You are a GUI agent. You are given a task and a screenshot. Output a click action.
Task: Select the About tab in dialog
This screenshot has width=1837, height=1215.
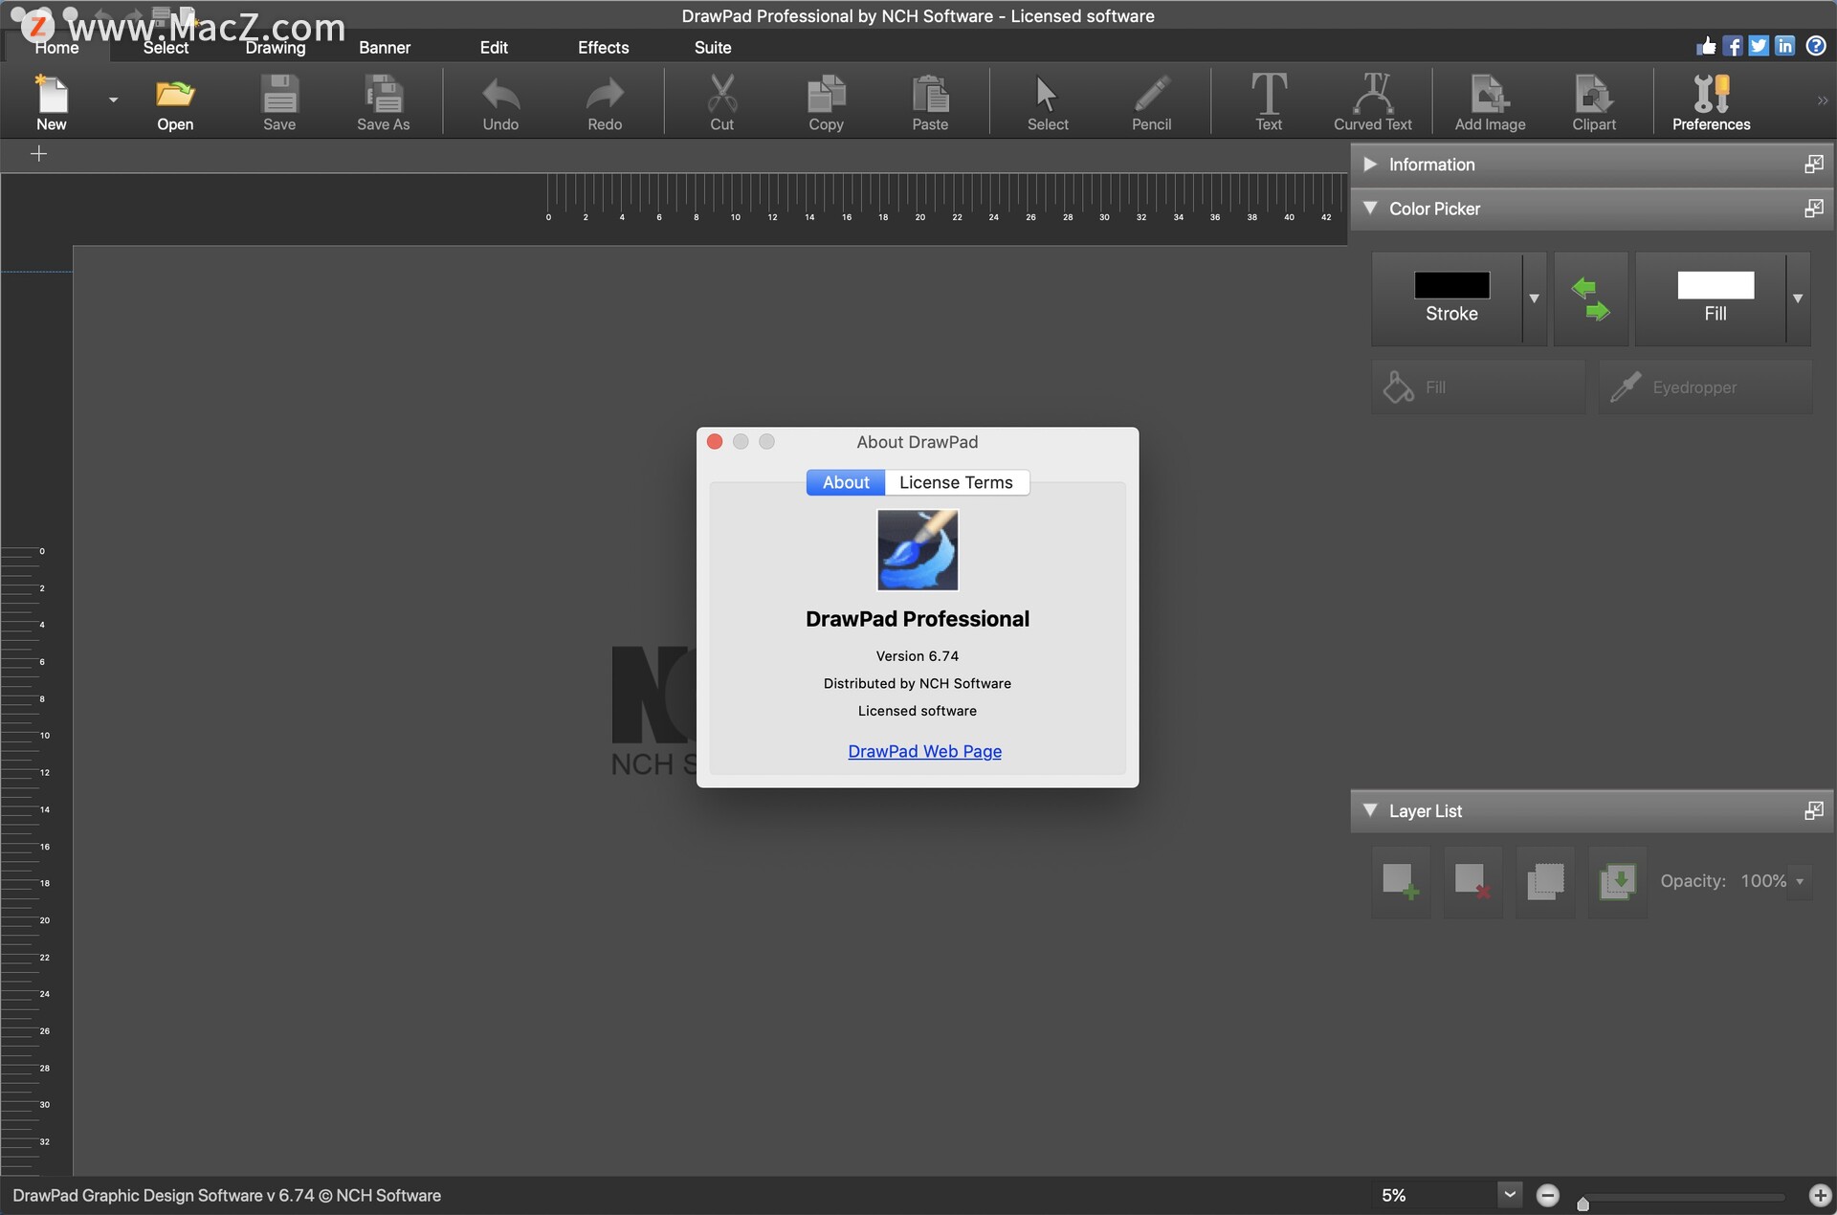(846, 483)
